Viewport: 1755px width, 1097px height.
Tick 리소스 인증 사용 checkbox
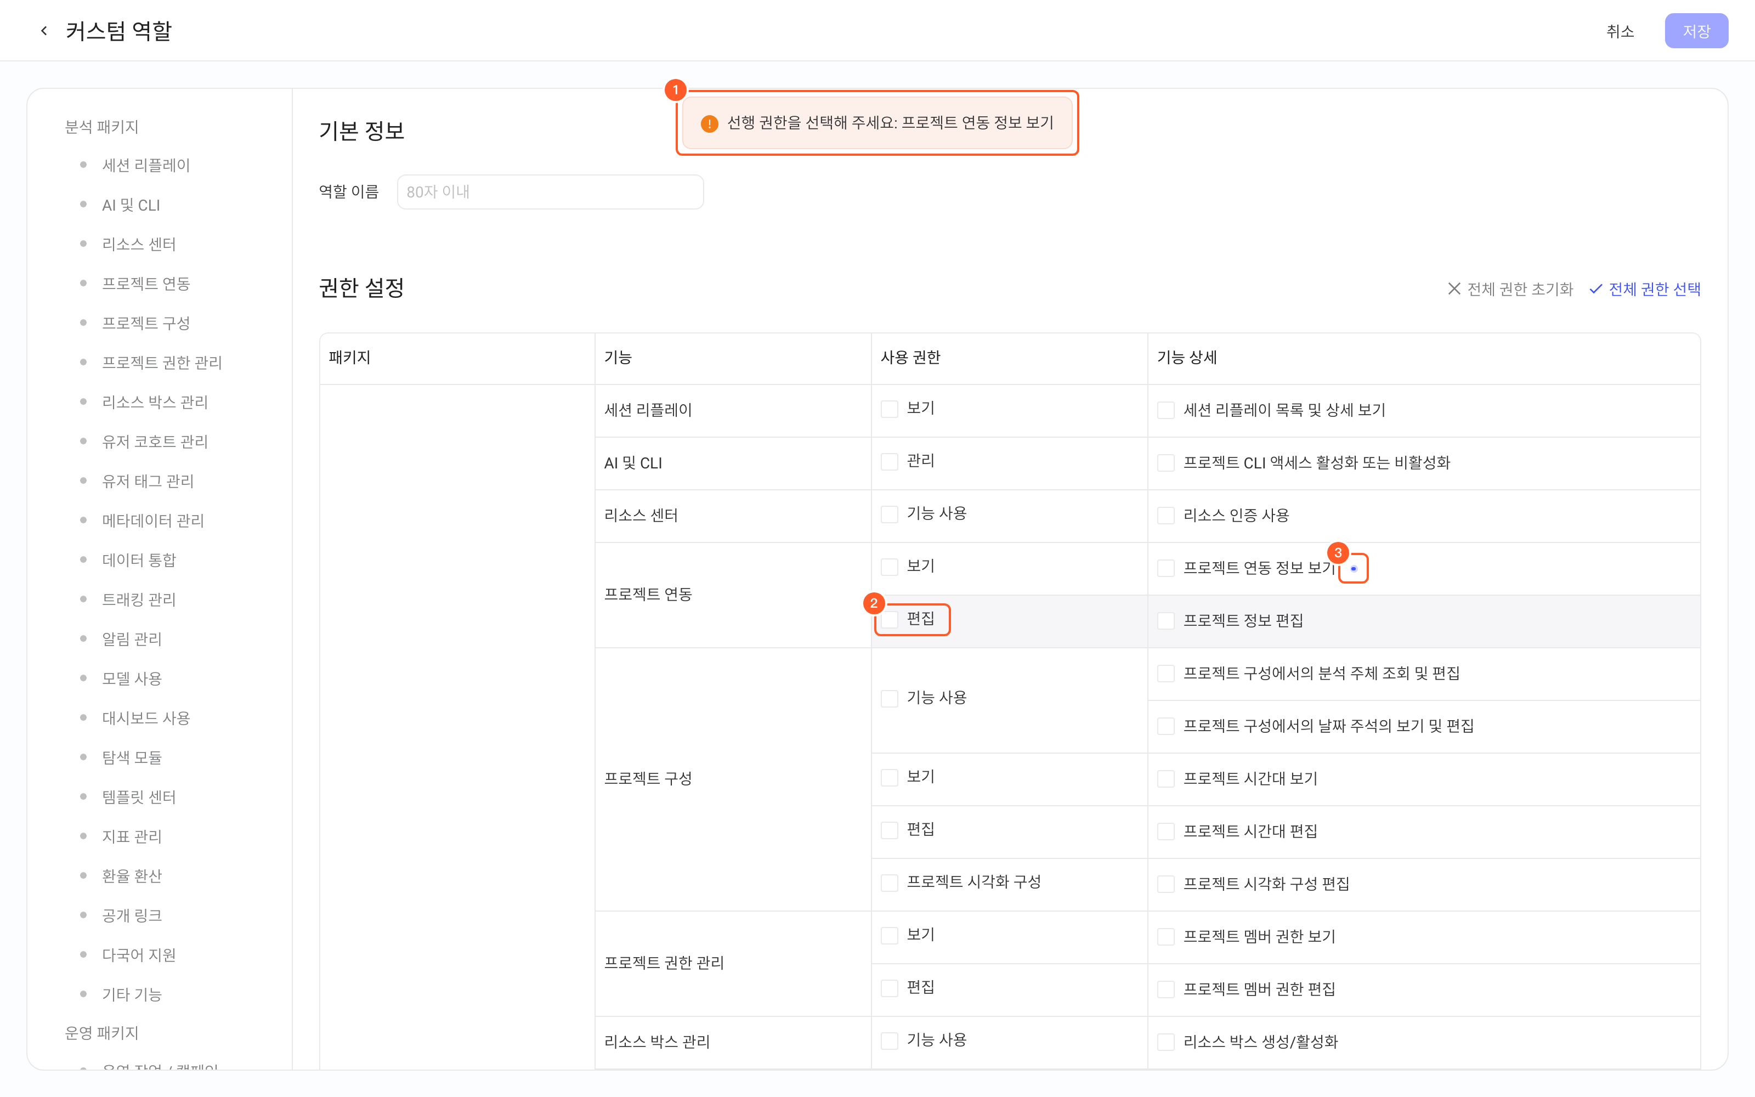(x=1165, y=515)
